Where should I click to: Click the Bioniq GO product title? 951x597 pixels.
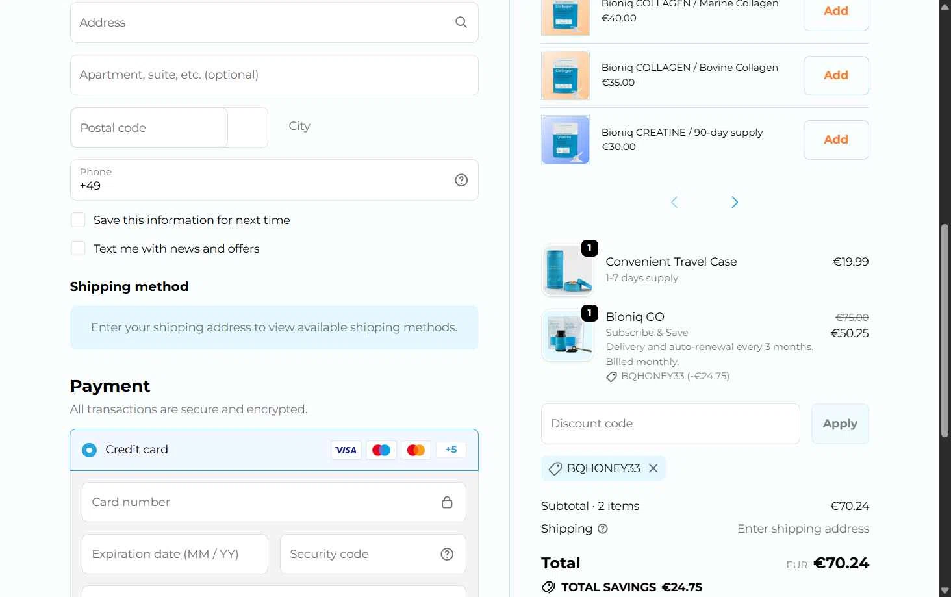coord(635,317)
